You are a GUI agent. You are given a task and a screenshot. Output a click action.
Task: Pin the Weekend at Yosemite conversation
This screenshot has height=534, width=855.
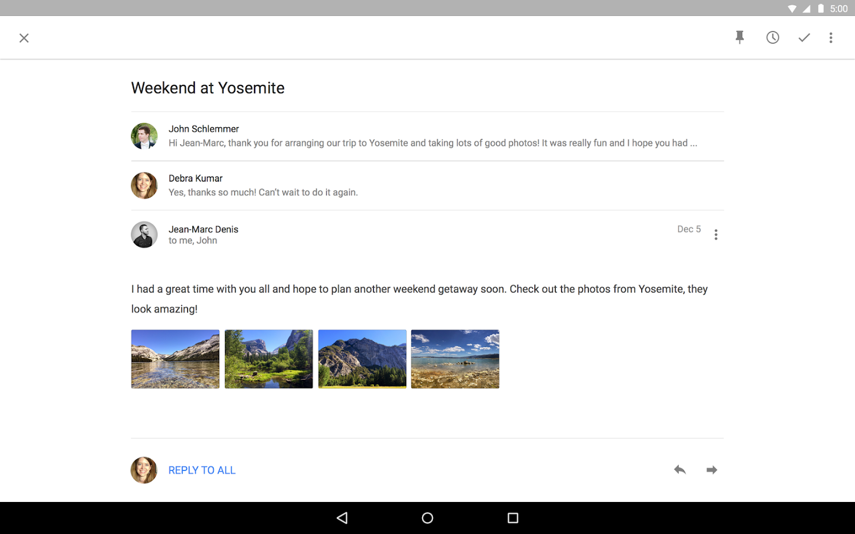click(739, 37)
